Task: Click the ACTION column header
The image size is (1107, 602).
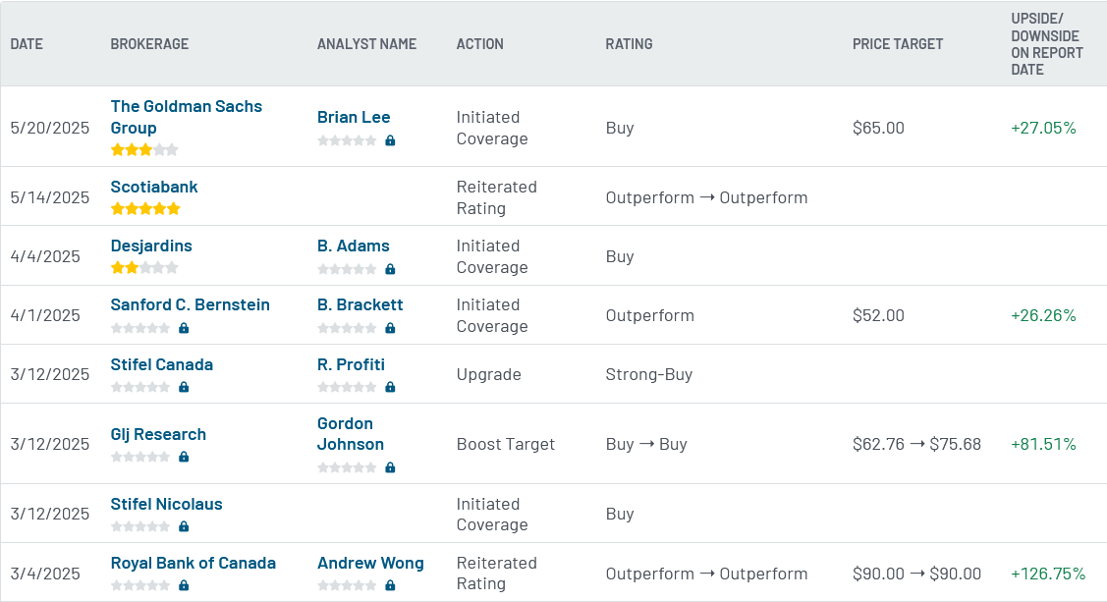Action: click(x=480, y=44)
